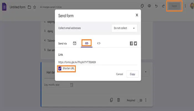Click Cancel in the Send form dialog
The width and height of the screenshot is (194, 111).
pyautogui.click(x=119, y=74)
